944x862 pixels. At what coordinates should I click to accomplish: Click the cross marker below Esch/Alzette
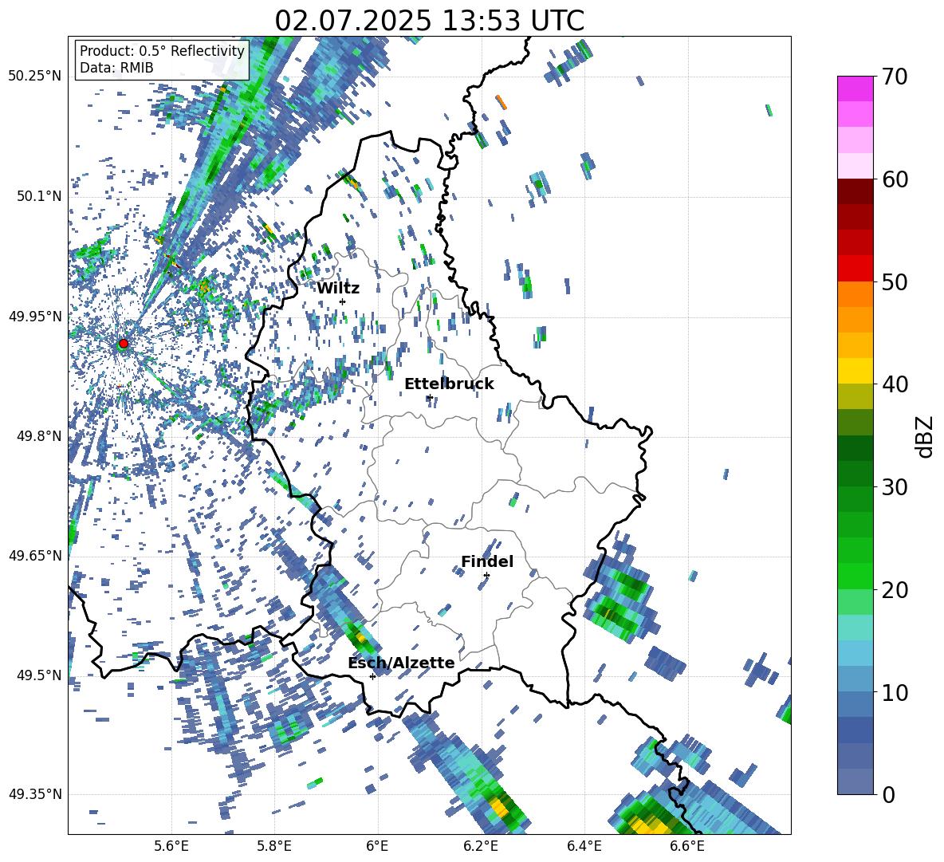(372, 676)
